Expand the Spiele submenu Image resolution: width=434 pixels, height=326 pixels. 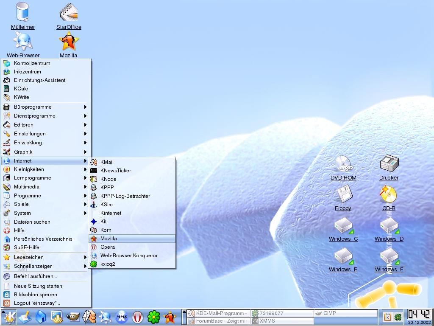tap(46, 204)
